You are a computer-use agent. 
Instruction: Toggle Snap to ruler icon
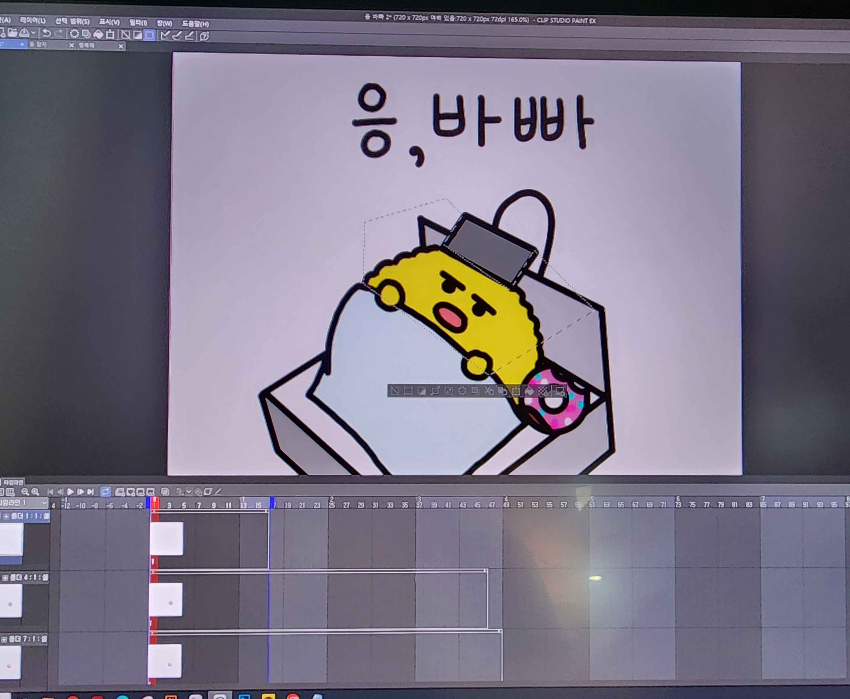(165, 35)
